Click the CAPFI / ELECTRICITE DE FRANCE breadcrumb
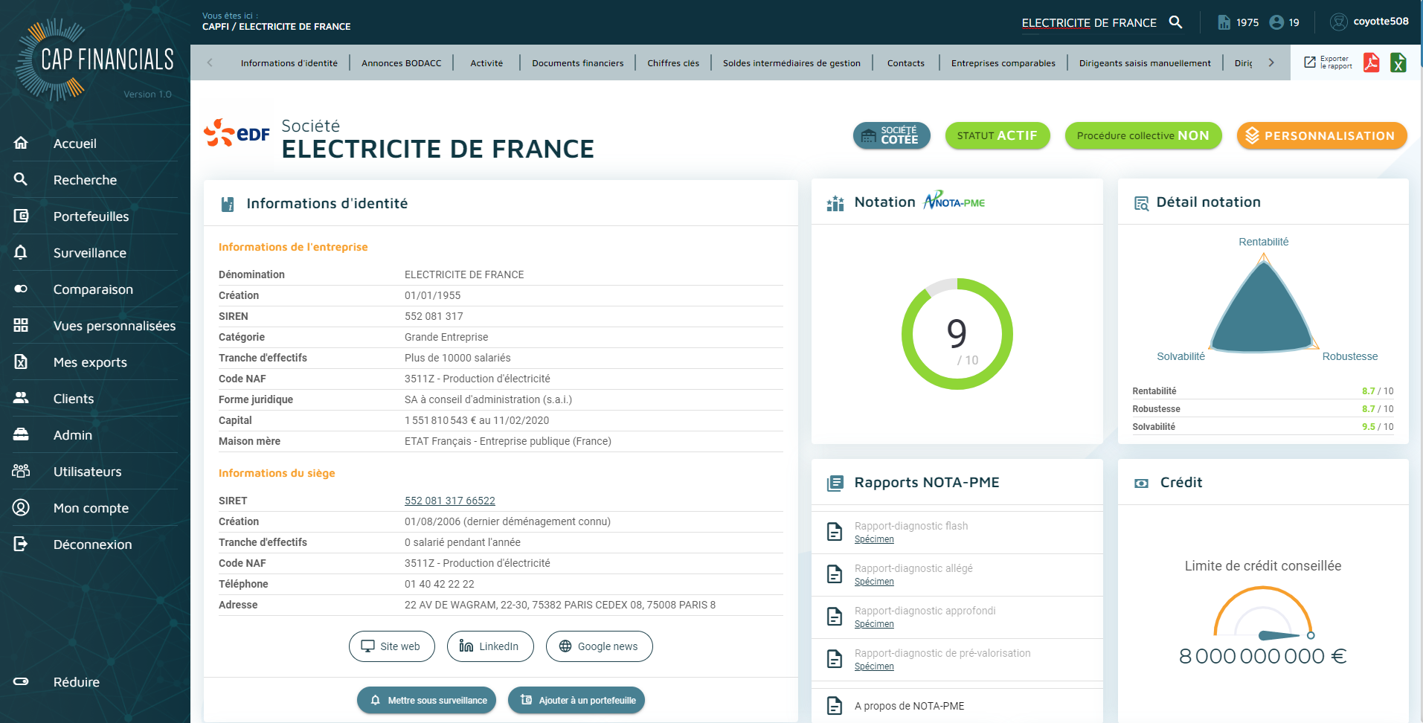Image resolution: width=1423 pixels, height=723 pixels. (277, 26)
